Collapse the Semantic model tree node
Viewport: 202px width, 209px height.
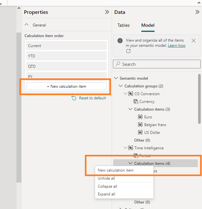click(116, 78)
